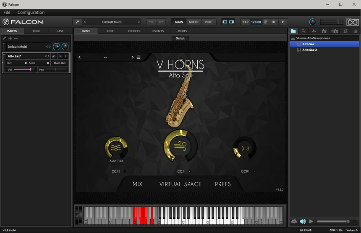Adjust the Vol slider for Alto Sax

24,70
